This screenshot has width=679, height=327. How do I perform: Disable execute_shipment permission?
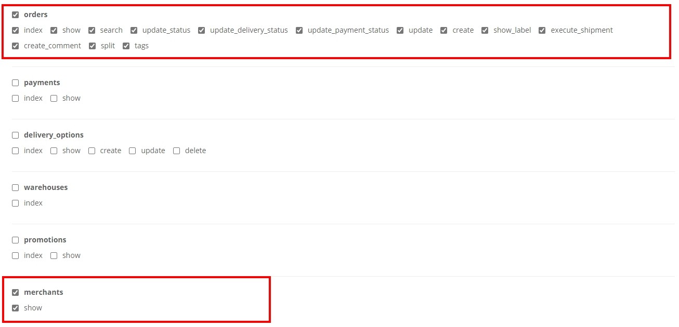(x=542, y=30)
